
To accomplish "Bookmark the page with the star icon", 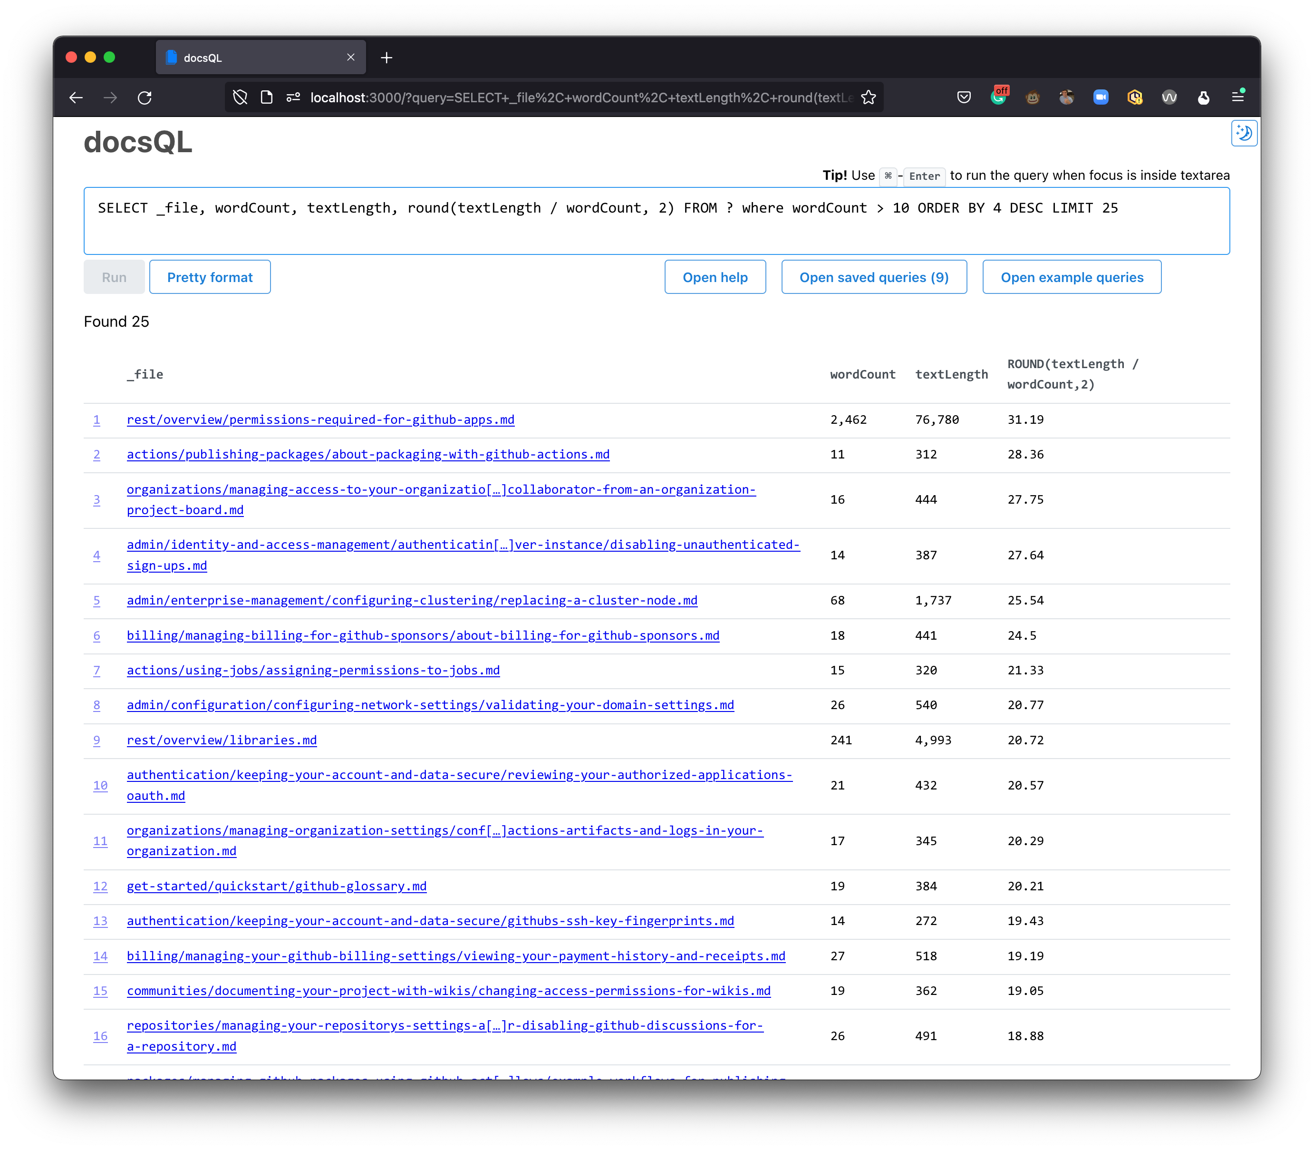I will [x=868, y=97].
